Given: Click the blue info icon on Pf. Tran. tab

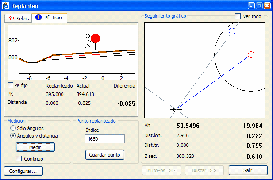Looking at the screenshot, I should pos(38,18).
